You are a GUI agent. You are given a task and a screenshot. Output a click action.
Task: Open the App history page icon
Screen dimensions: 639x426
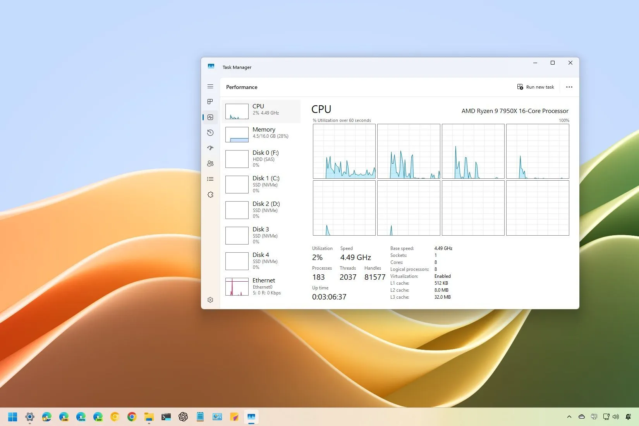click(x=210, y=133)
